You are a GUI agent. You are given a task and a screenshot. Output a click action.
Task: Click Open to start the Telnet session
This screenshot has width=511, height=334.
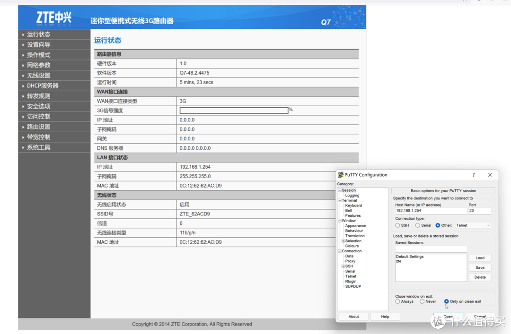pos(447,317)
